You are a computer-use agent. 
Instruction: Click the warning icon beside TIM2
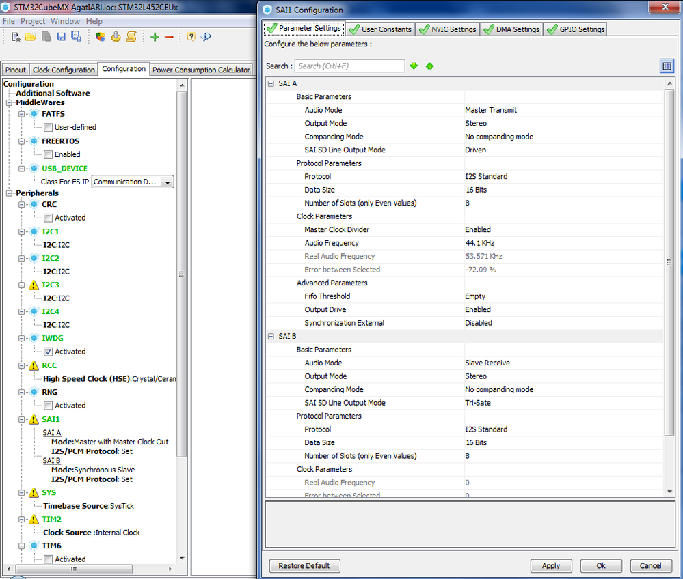click(34, 520)
